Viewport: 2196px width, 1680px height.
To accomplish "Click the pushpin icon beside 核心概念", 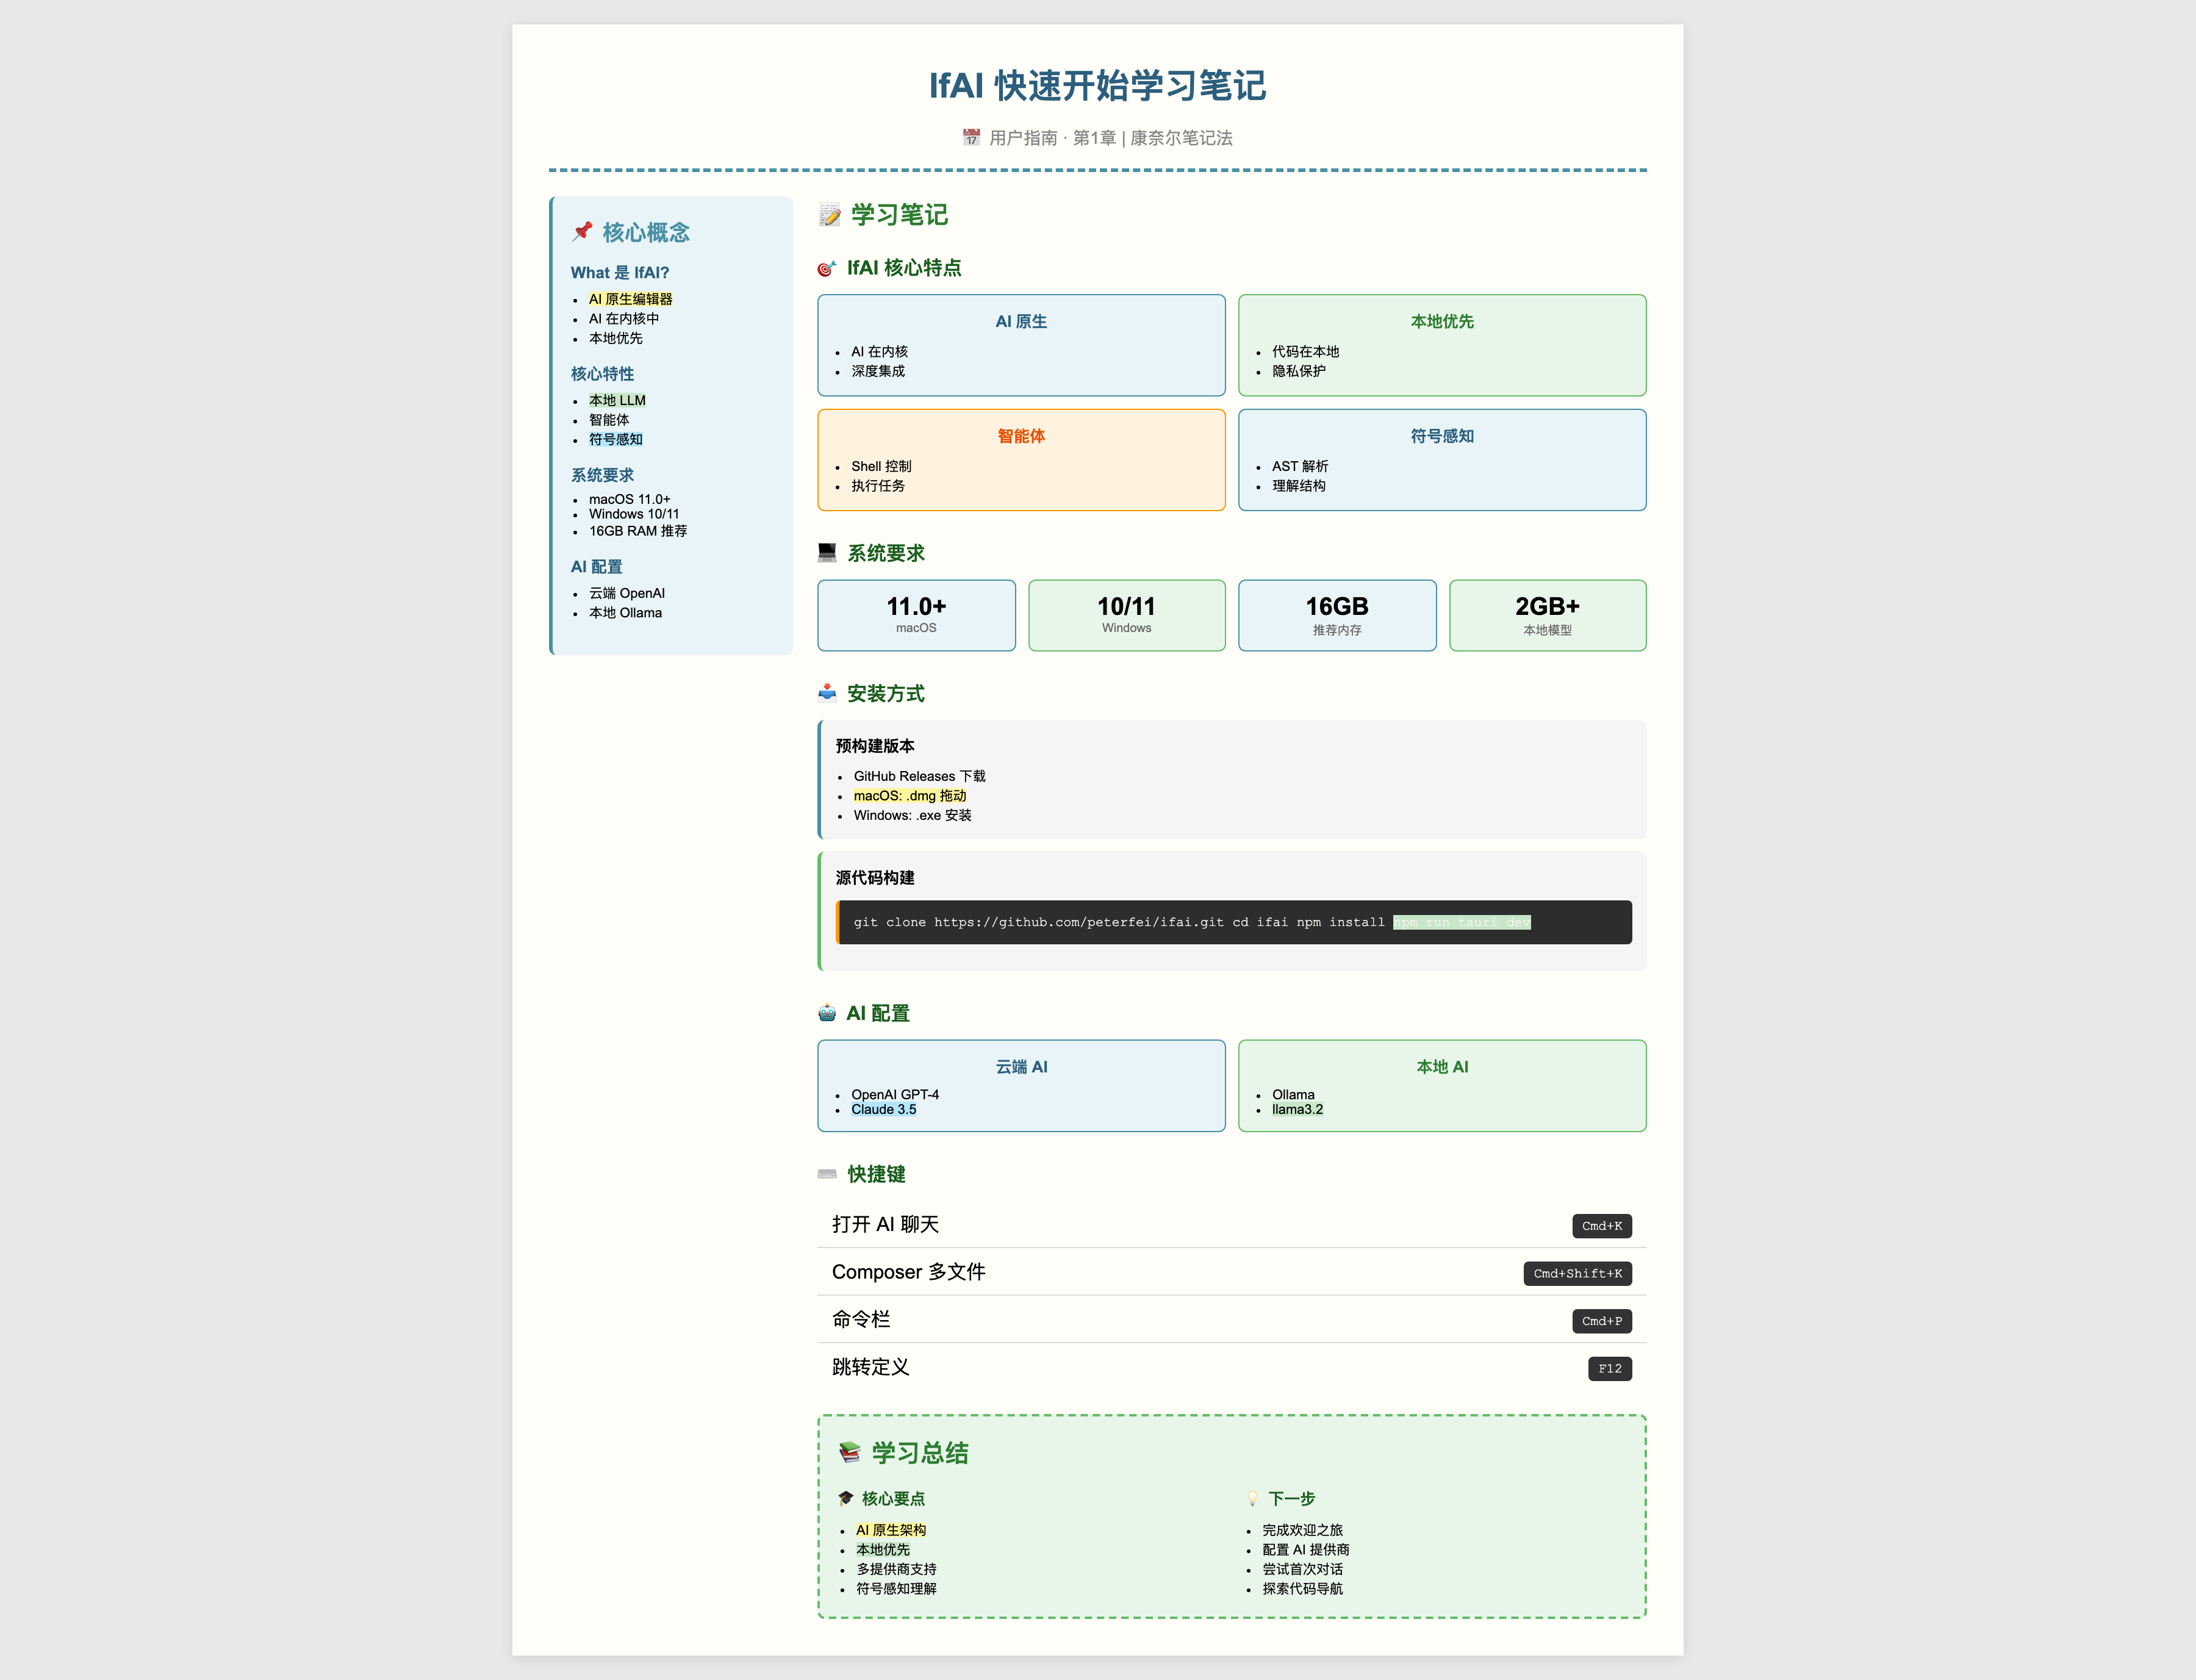I will 582,231.
